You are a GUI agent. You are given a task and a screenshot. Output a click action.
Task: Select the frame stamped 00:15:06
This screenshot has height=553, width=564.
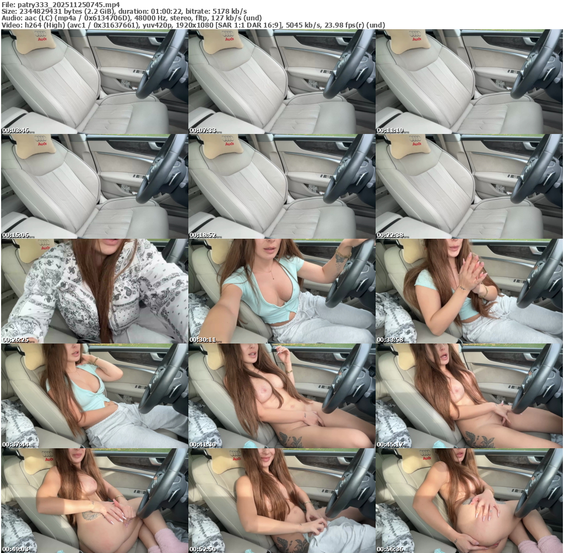coord(94,186)
